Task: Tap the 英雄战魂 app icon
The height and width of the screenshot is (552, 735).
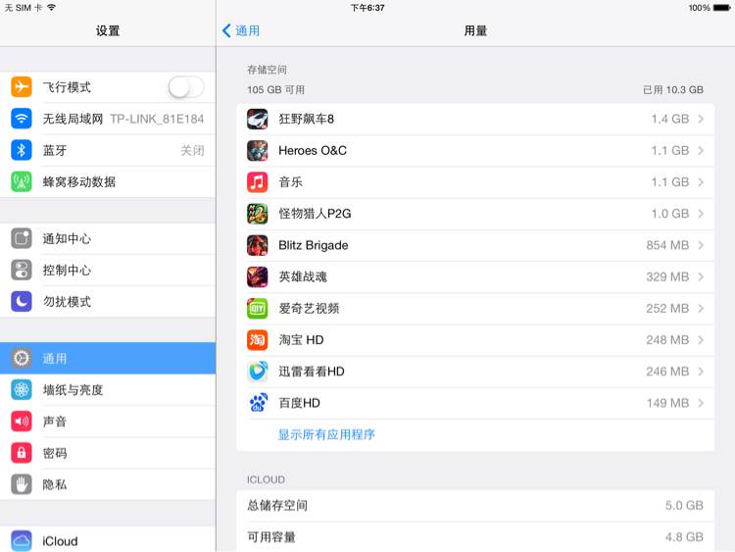Action: pos(258,276)
